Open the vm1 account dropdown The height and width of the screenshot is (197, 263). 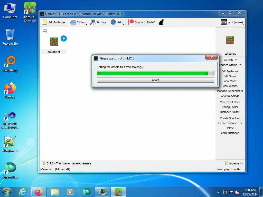232,22
